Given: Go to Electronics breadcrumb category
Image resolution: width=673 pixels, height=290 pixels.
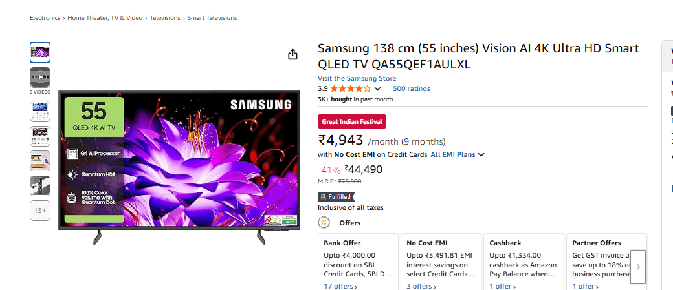Looking at the screenshot, I should click(x=45, y=18).
